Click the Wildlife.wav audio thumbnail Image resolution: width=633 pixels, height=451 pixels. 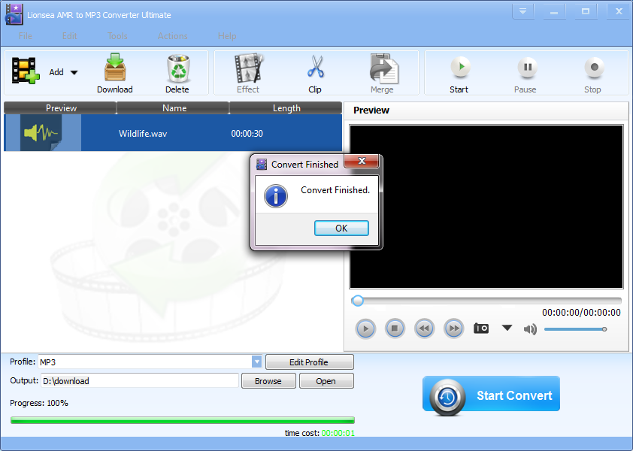pos(42,133)
